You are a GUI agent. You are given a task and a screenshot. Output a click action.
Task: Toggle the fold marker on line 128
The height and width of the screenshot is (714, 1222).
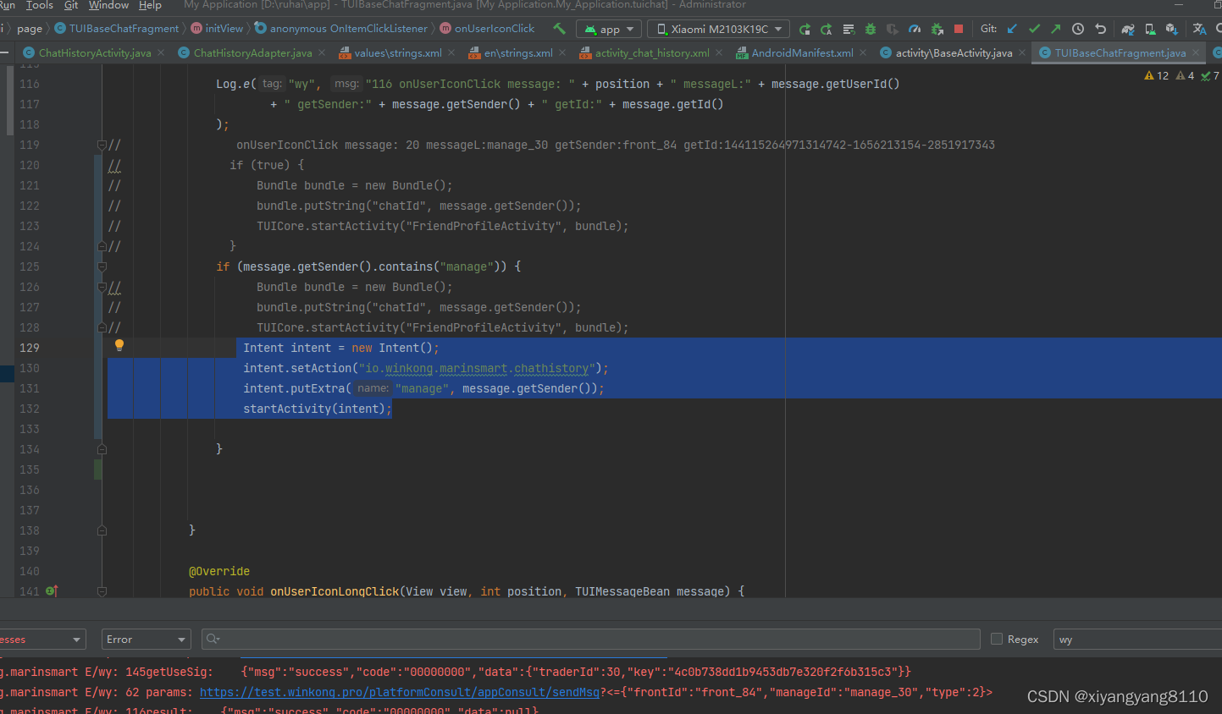[102, 327]
